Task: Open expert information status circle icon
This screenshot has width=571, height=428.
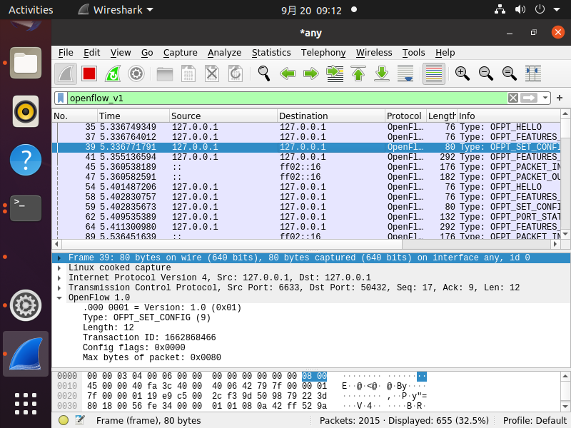Action: click(x=64, y=420)
